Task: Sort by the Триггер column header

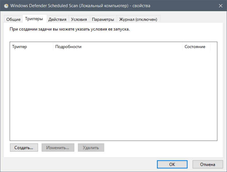Action: pyautogui.click(x=31, y=46)
